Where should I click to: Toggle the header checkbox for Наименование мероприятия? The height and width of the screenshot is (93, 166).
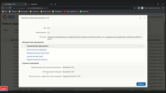24,46
